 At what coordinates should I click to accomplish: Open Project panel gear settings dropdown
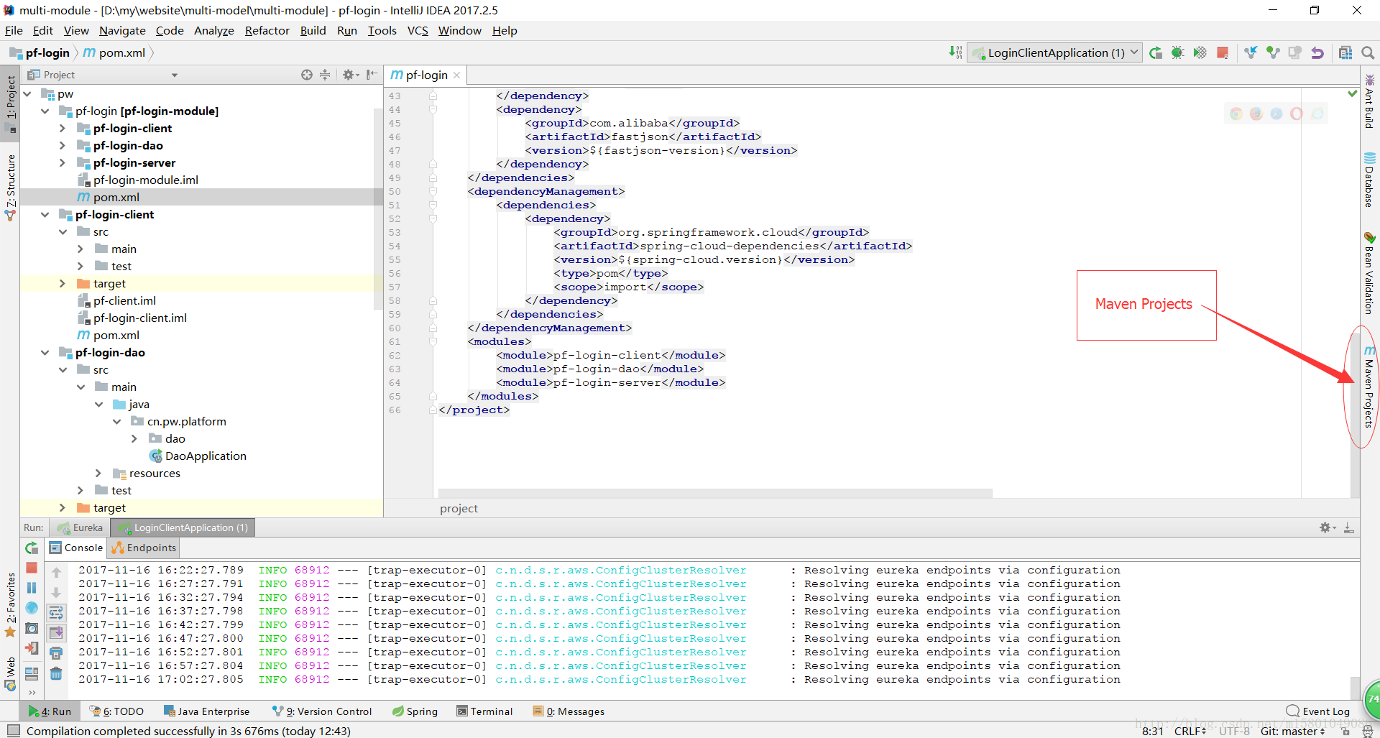click(x=350, y=75)
